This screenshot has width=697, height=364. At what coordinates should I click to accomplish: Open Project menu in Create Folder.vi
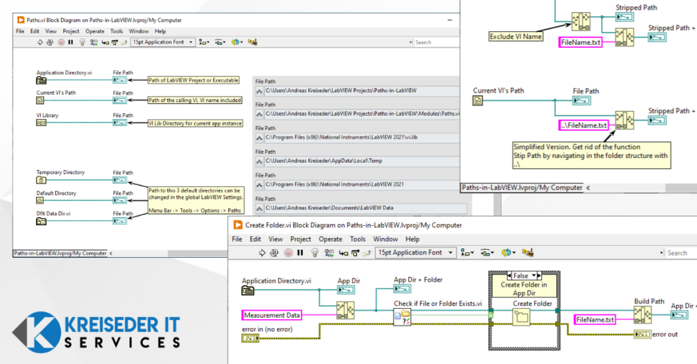coord(300,239)
